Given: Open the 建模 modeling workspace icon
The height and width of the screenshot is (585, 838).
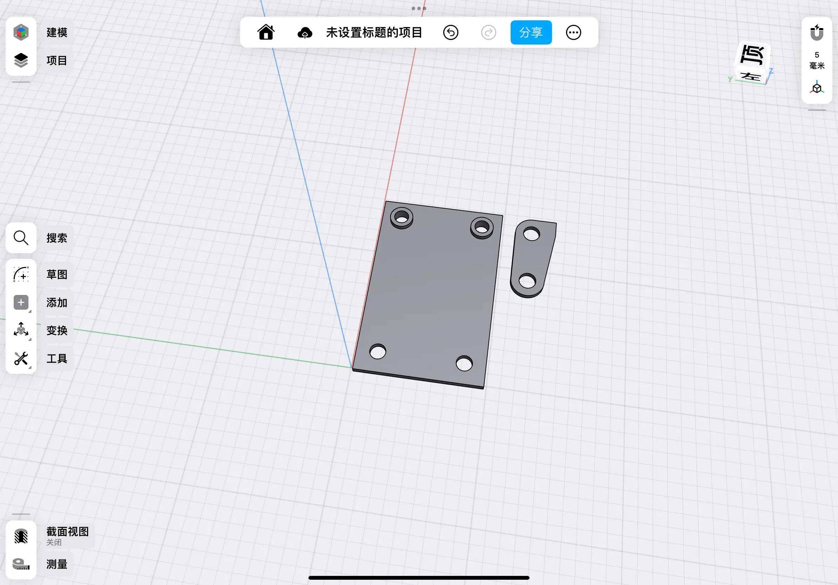Looking at the screenshot, I should pyautogui.click(x=21, y=33).
